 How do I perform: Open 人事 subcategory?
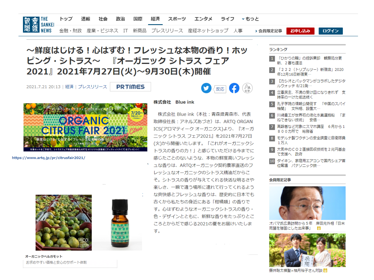pos(238,31)
